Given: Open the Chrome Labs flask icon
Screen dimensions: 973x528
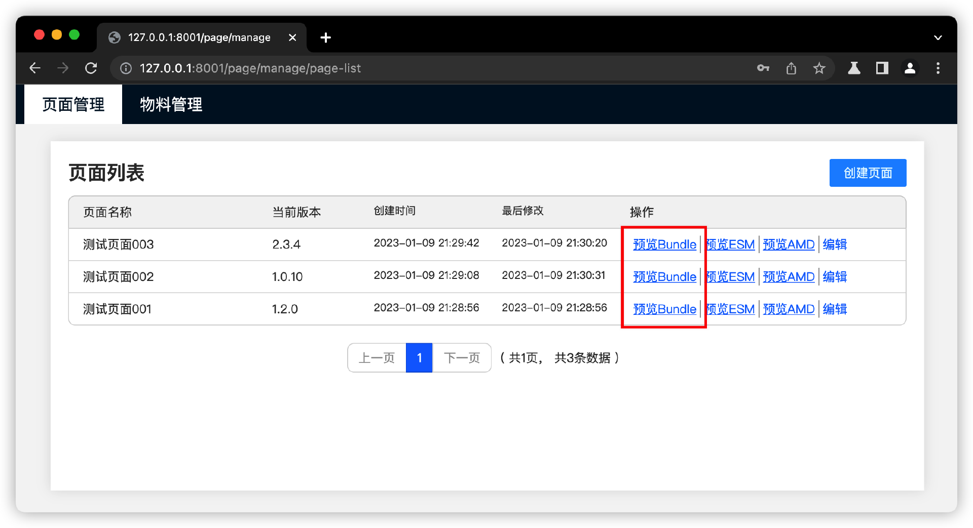Looking at the screenshot, I should pyautogui.click(x=854, y=68).
